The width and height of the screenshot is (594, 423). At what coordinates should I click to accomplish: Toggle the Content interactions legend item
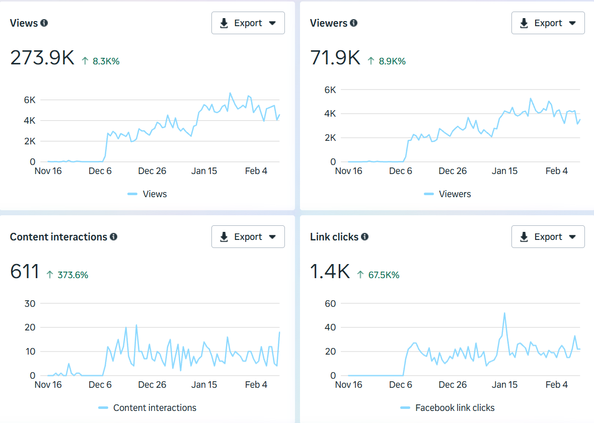(147, 408)
